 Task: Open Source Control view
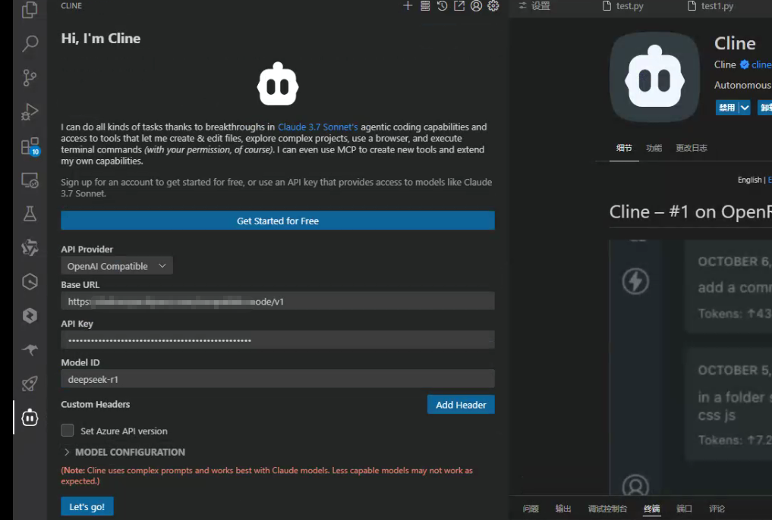(30, 77)
